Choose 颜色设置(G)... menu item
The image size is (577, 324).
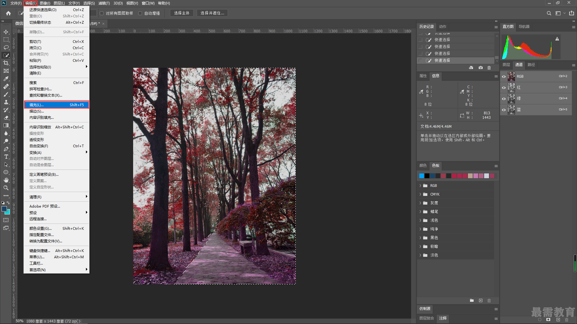56,228
